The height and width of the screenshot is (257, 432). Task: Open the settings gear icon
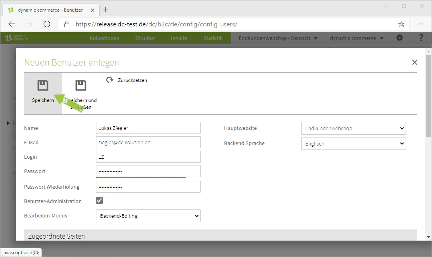pyautogui.click(x=400, y=38)
